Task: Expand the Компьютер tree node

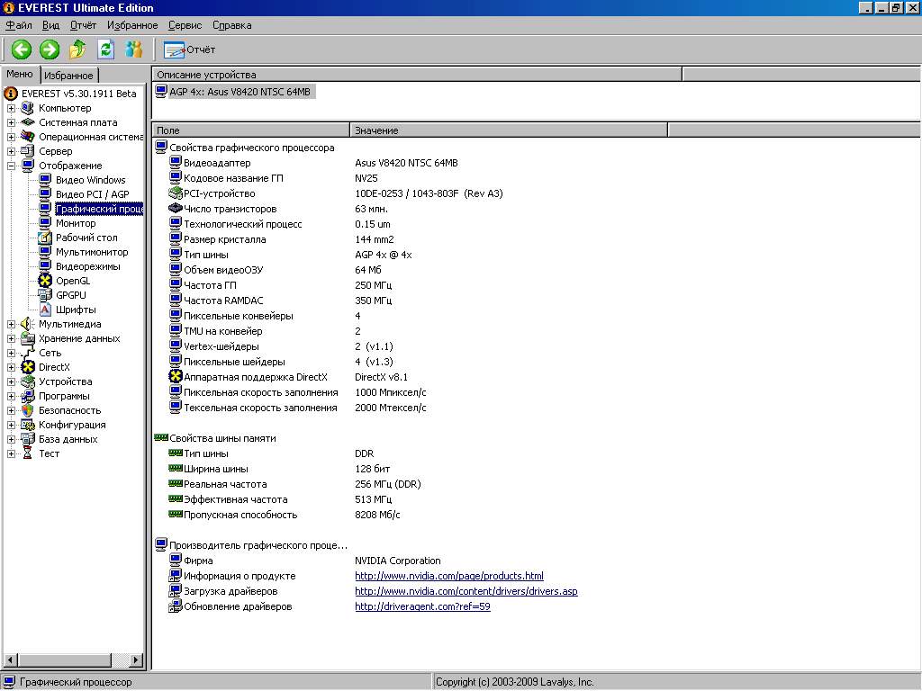Action: [x=12, y=108]
